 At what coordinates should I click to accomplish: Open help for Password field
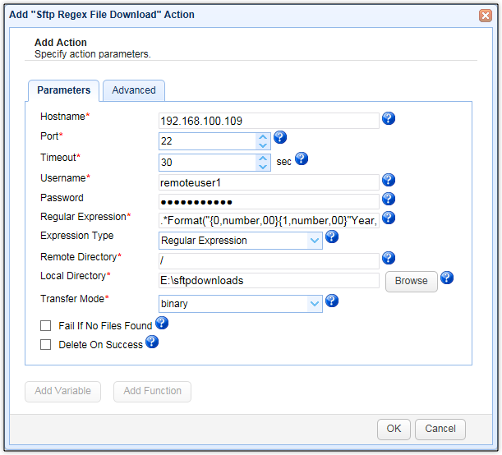pyautogui.click(x=389, y=199)
